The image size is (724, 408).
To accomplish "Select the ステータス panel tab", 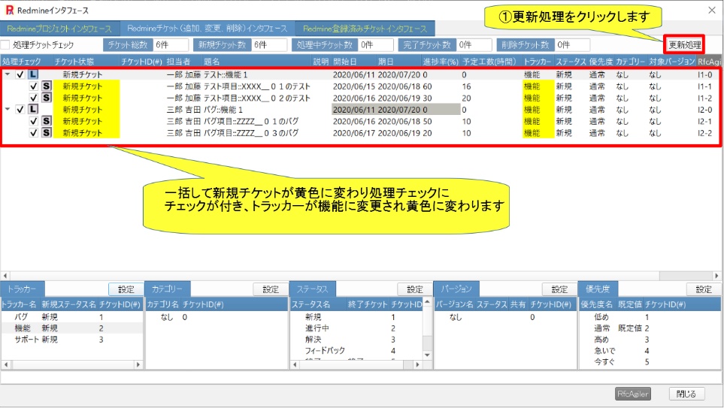I will click(312, 289).
